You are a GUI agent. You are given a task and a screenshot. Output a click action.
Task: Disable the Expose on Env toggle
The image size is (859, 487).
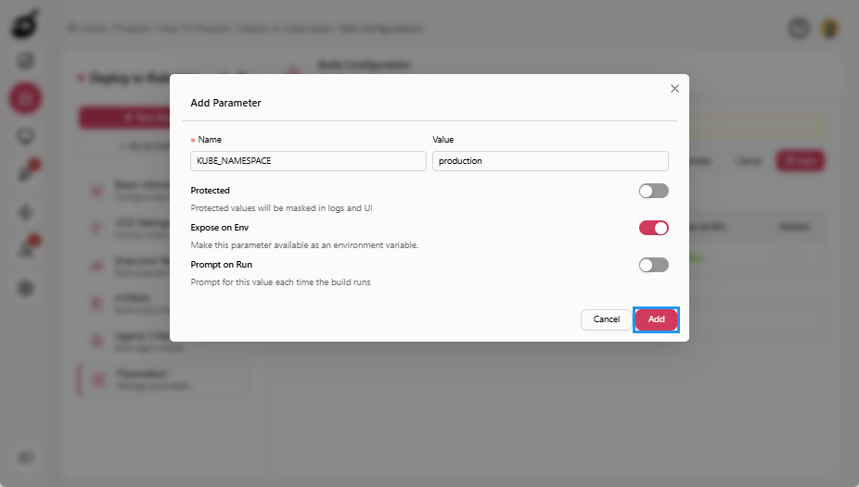tap(654, 228)
